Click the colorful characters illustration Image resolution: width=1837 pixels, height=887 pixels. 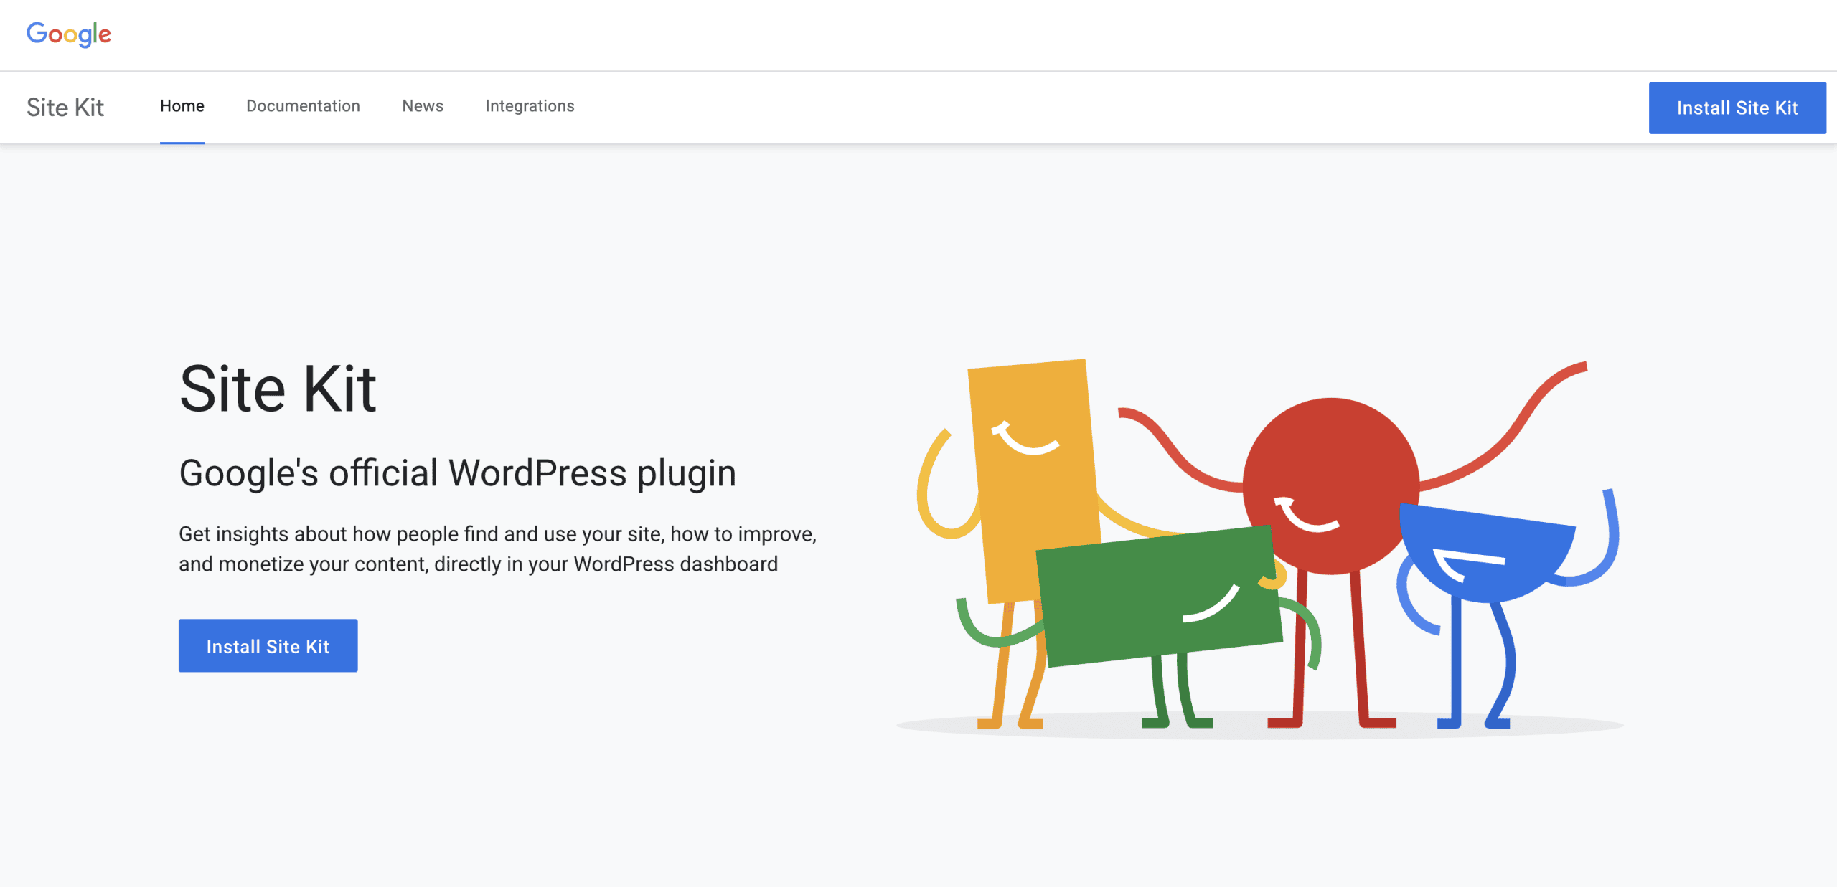click(1260, 549)
